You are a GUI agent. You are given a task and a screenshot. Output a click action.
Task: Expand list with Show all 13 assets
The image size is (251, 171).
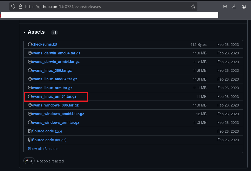click(43, 149)
